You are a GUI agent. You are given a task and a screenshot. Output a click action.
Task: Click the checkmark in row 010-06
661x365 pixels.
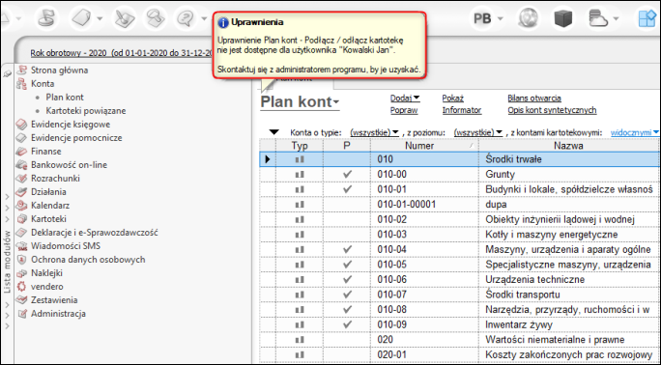click(x=347, y=279)
